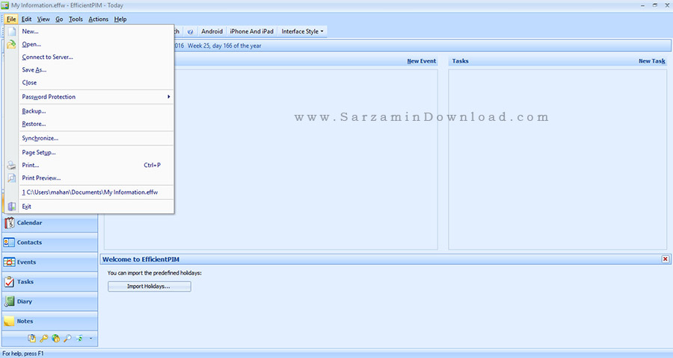This screenshot has height=358, width=673.
Task: Click the printer icon beside Print
Action: click(11, 166)
